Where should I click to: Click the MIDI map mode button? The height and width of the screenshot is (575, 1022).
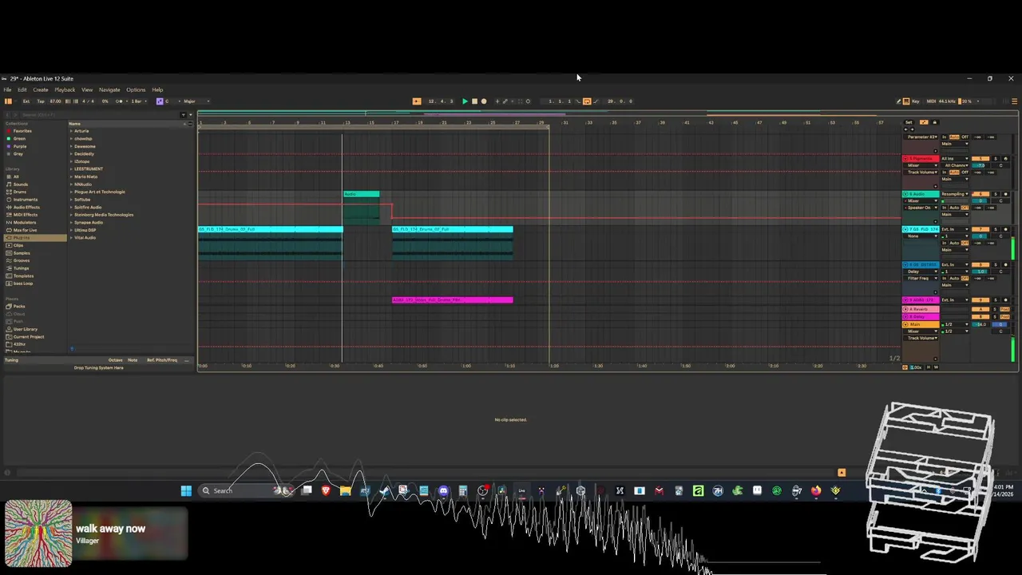[x=931, y=101]
